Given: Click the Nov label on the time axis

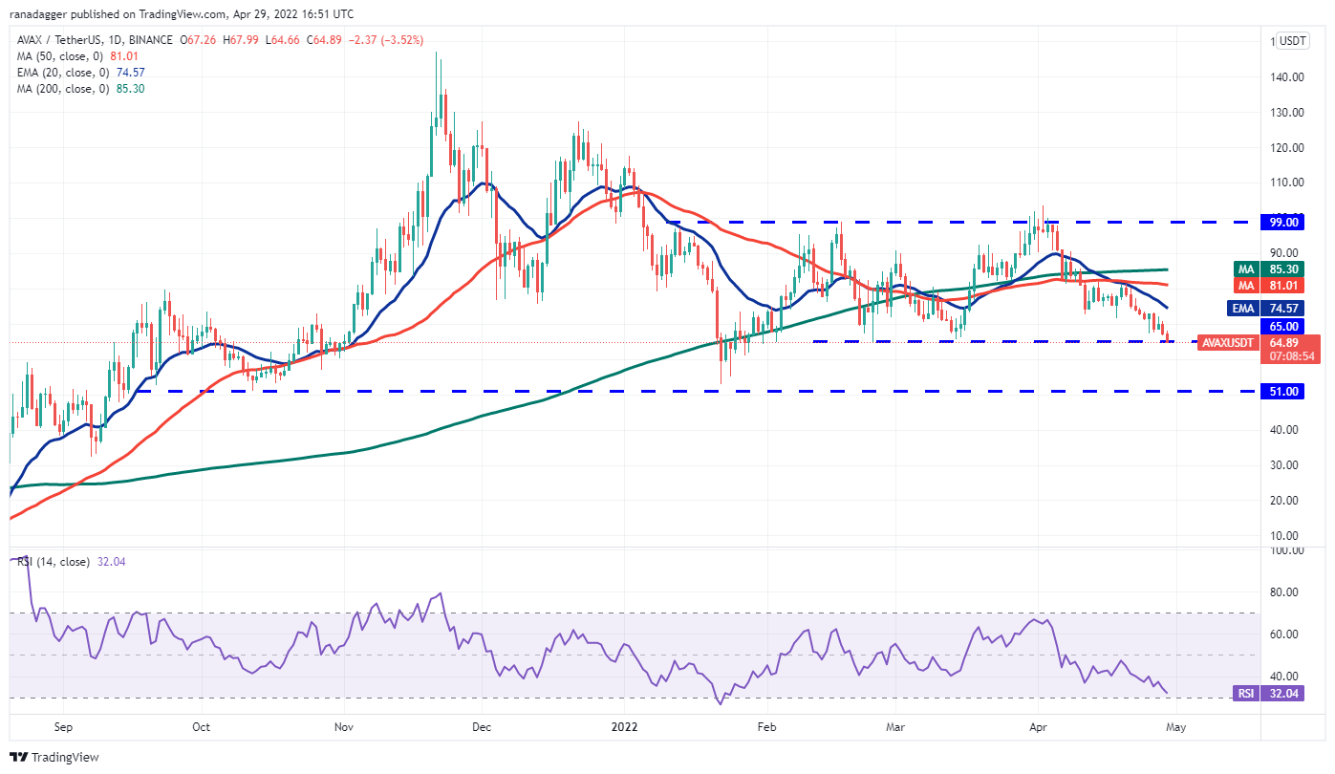Looking at the screenshot, I should pyautogui.click(x=345, y=726).
